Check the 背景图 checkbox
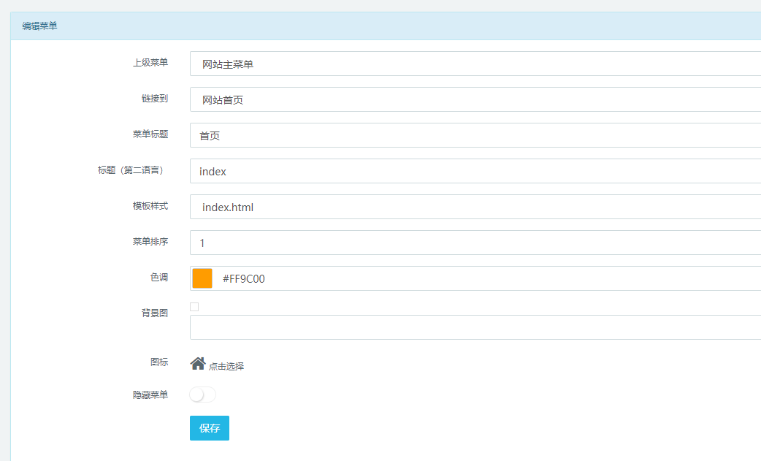Screen dimensions: 761x461 pos(194,307)
